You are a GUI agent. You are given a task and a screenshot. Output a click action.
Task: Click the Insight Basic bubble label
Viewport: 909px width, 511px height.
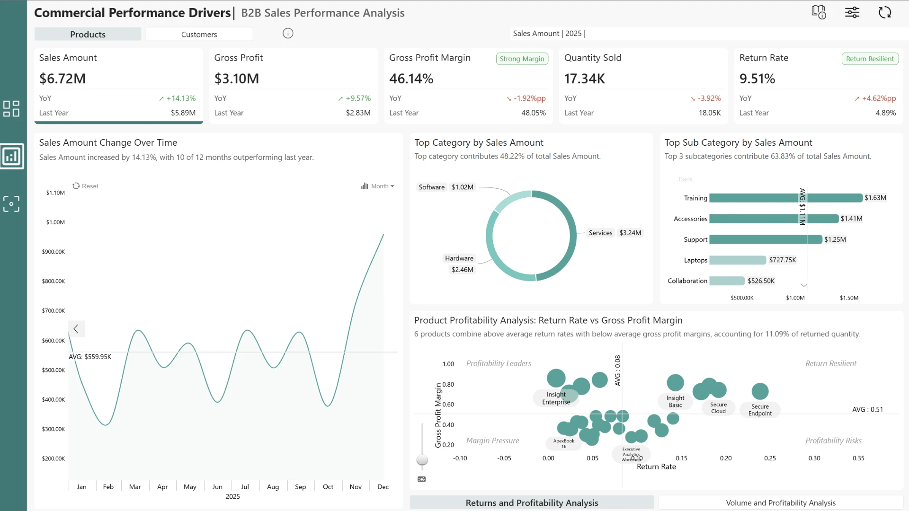(x=675, y=401)
